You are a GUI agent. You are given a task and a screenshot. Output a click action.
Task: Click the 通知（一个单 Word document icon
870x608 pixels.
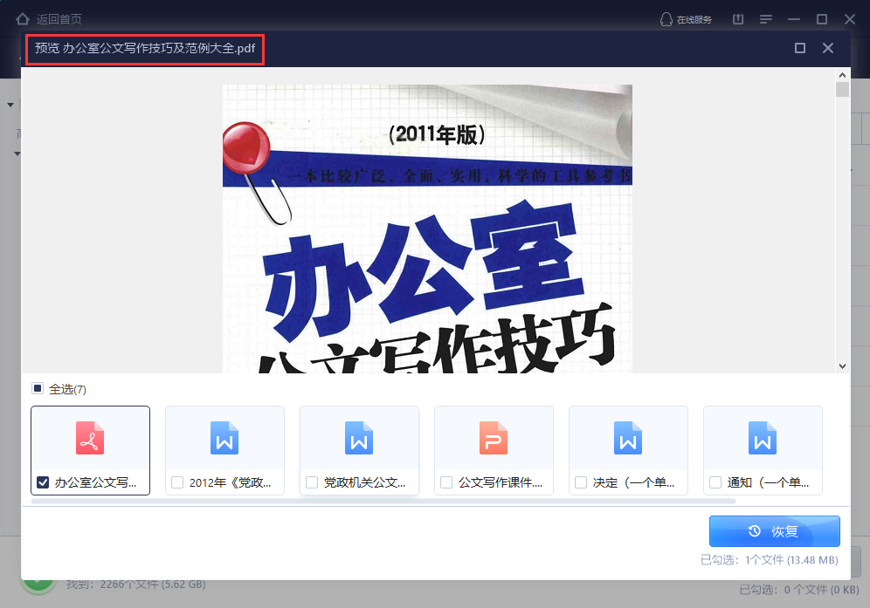click(763, 438)
